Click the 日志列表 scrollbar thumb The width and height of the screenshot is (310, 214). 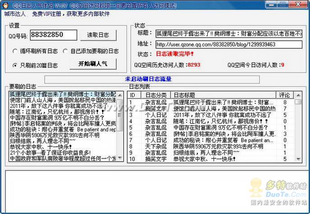click(298, 102)
